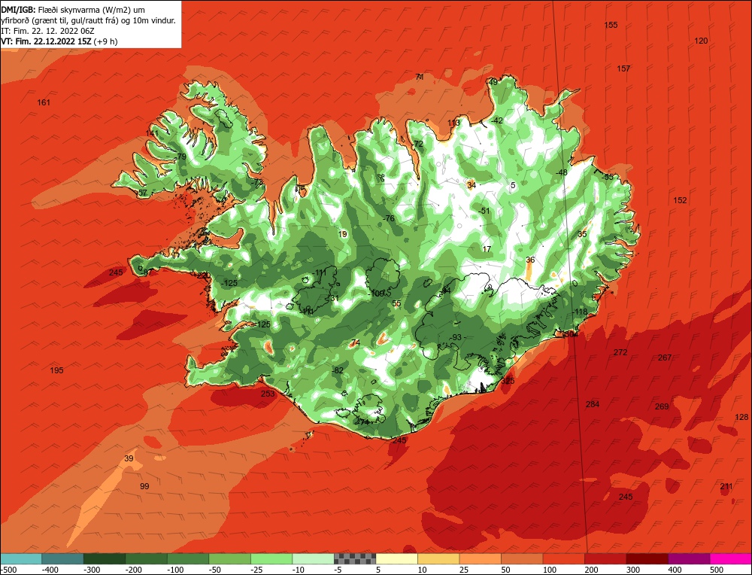Click the value 113 on the north coast
Screen dimensions: 752x575
click(453, 123)
